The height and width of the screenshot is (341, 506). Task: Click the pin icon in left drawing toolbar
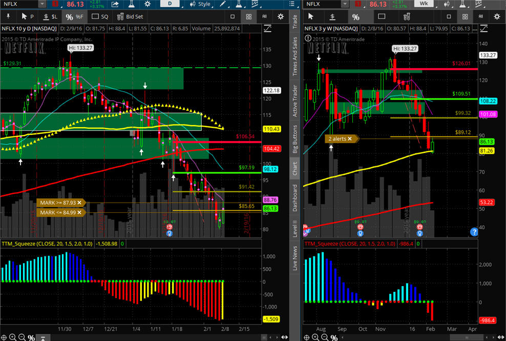(7, 17)
